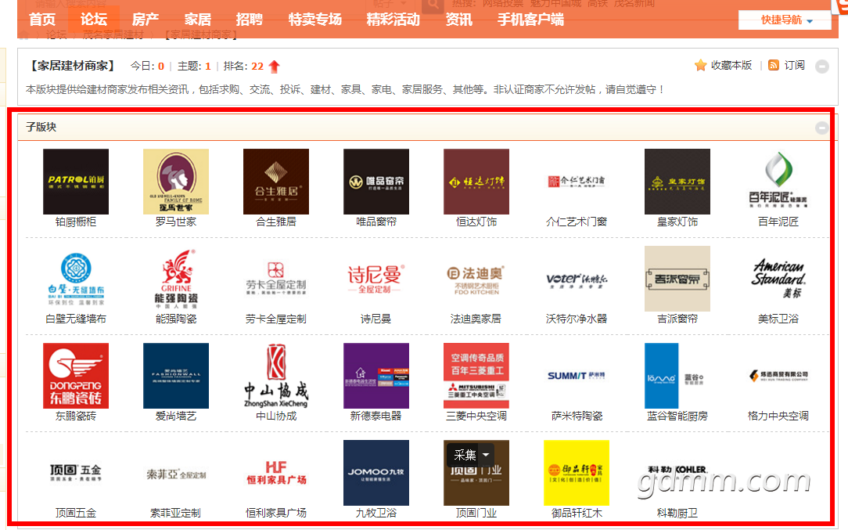Image resolution: width=848 pixels, height=530 pixels.
Task: Open the 百年泥匠 leaf logo
Action: tap(778, 182)
